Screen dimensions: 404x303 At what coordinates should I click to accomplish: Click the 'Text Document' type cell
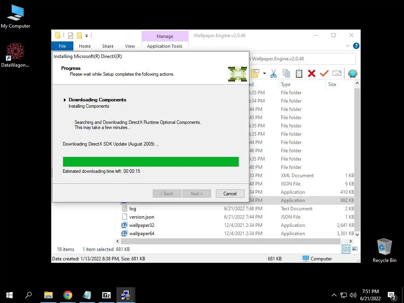[297, 208]
